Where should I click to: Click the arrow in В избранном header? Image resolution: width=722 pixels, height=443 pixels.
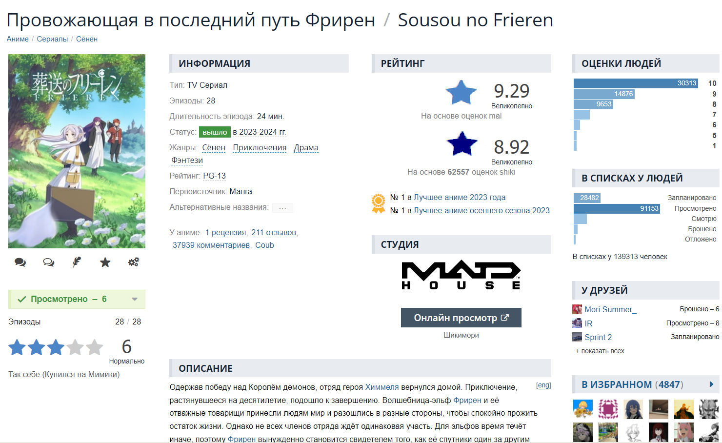click(x=711, y=384)
